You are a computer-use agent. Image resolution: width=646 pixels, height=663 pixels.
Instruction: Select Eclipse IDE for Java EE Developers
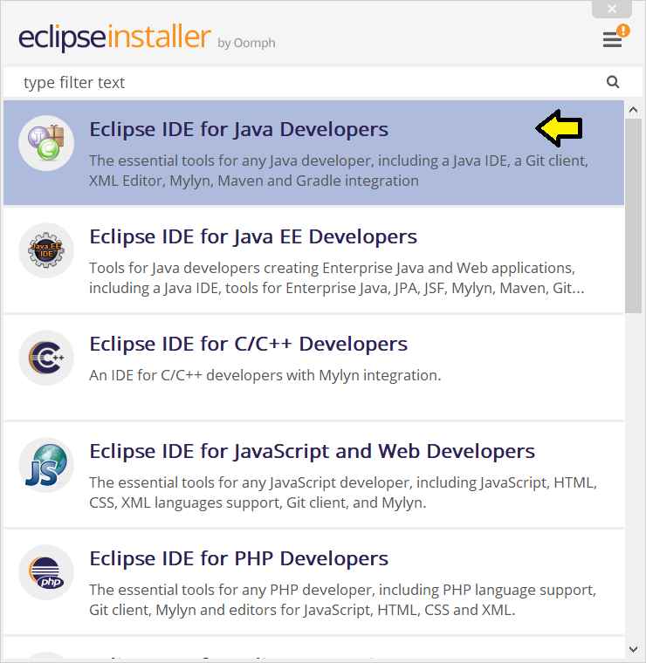pos(314,261)
